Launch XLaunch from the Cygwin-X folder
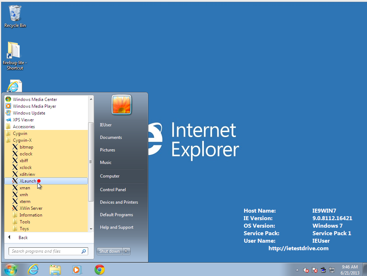 (x=46, y=181)
